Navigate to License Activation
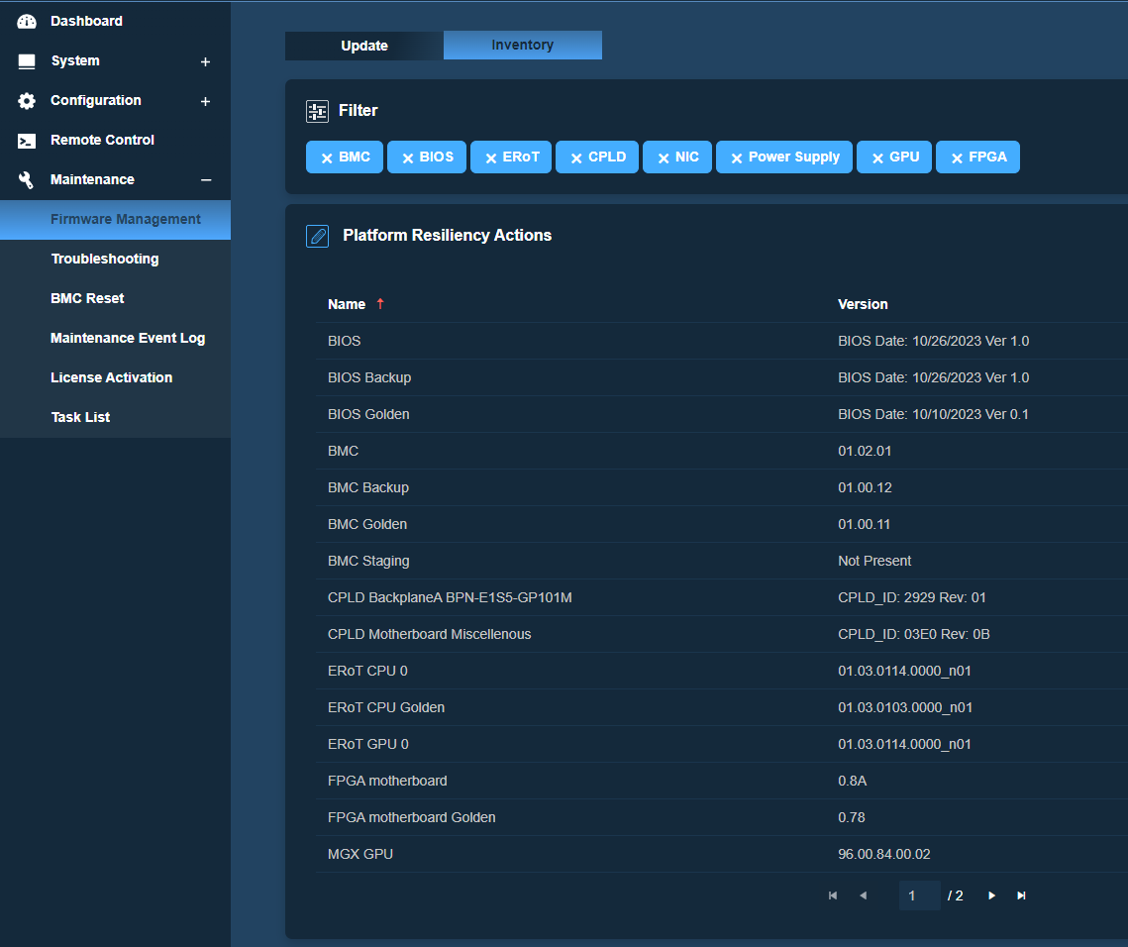The height and width of the screenshot is (947, 1128). click(109, 376)
